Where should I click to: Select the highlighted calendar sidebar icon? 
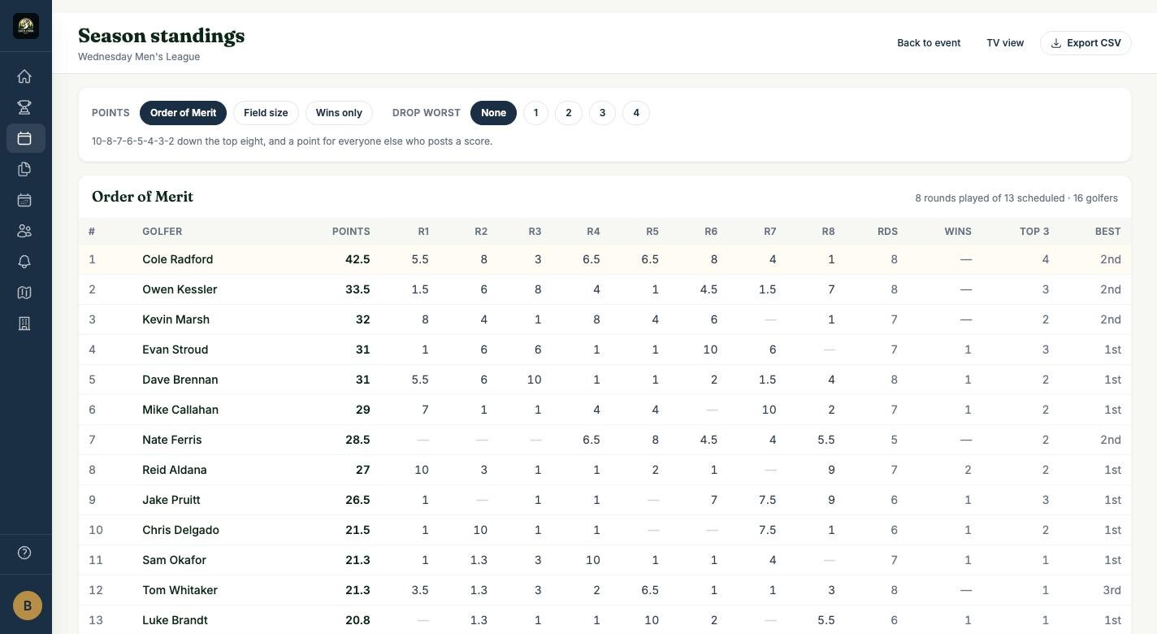point(24,138)
